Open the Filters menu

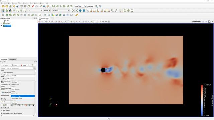(20, 3)
